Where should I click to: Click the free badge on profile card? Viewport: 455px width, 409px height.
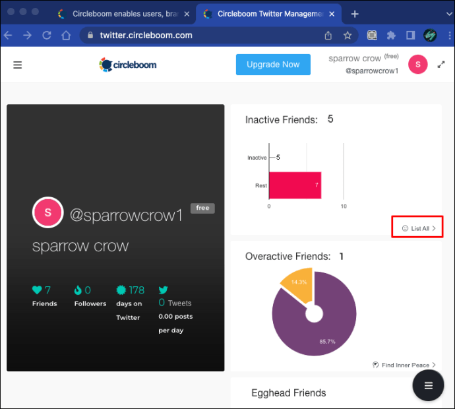[202, 208]
